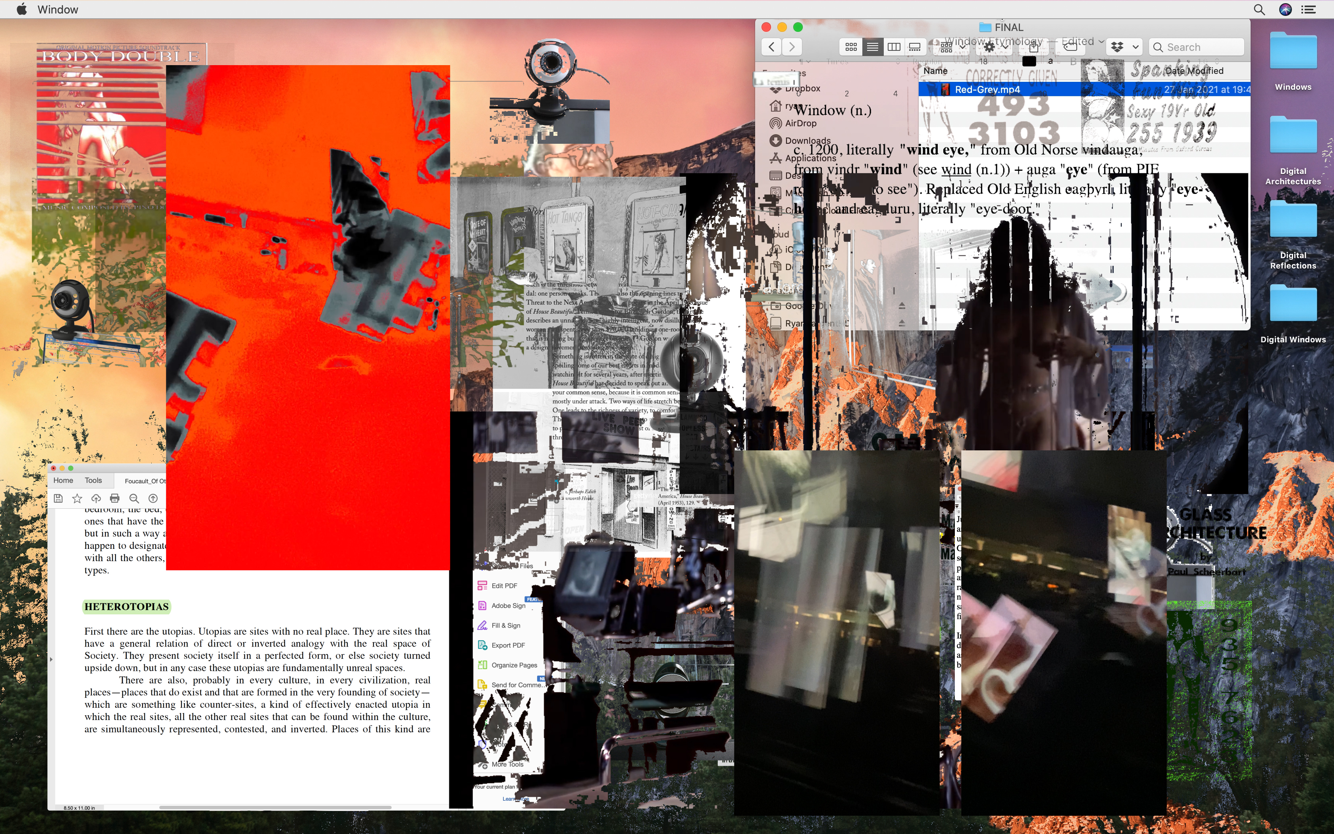Open the Digital Windows desktop folder
This screenshot has height=834, width=1334.
coord(1293,315)
